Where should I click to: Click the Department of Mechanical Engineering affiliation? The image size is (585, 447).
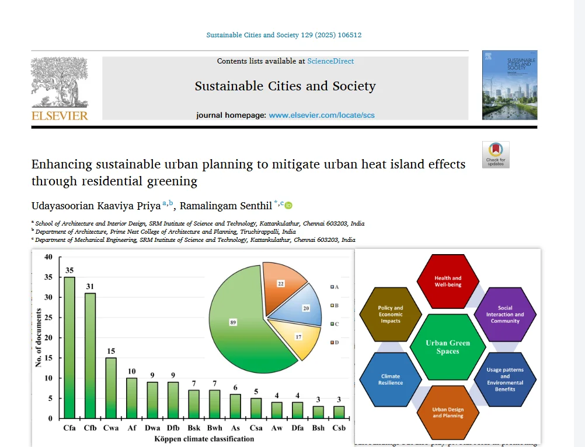coord(193,240)
